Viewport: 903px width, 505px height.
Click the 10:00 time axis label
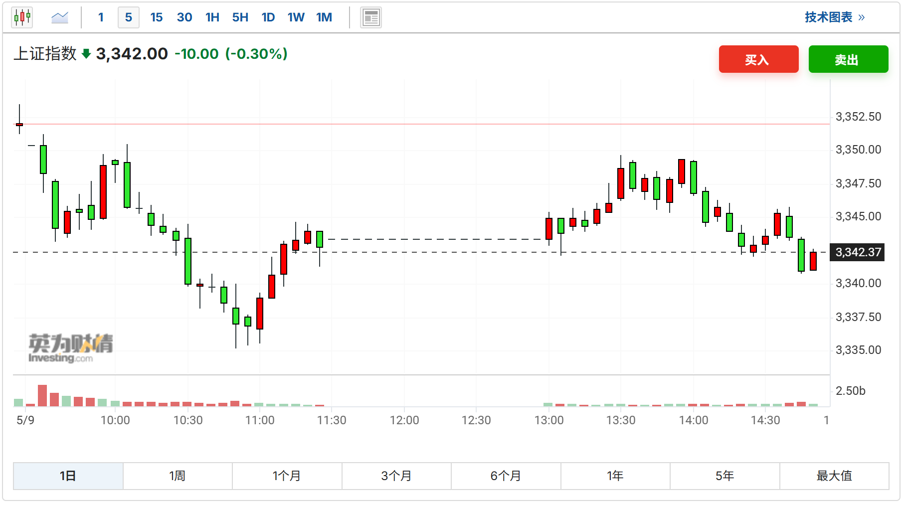[x=115, y=420]
